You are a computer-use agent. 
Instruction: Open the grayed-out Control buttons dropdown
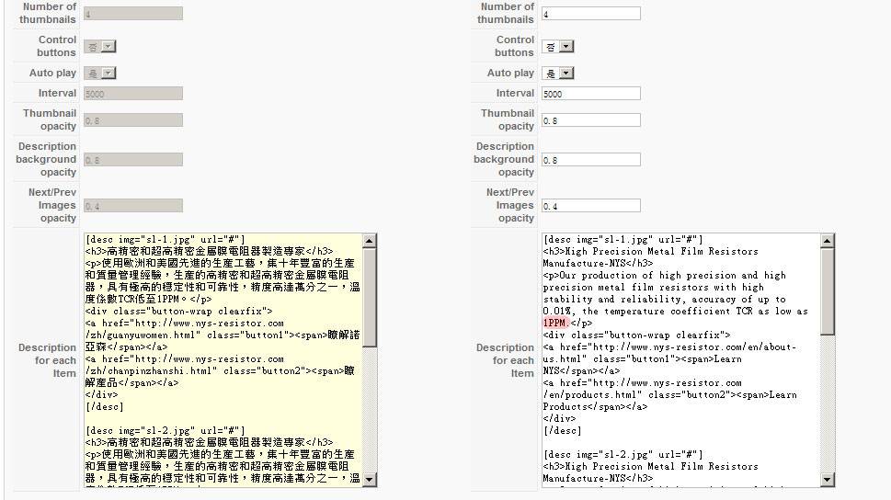click(100, 47)
